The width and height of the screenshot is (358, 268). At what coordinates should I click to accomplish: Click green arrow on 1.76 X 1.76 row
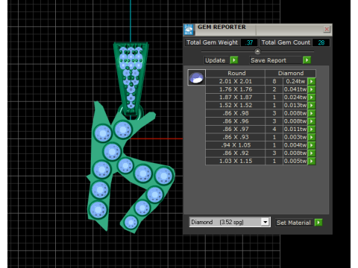(312, 89)
